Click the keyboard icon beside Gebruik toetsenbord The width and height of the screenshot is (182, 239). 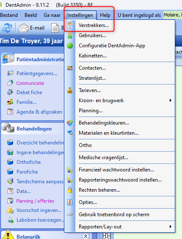click(x=70, y=215)
